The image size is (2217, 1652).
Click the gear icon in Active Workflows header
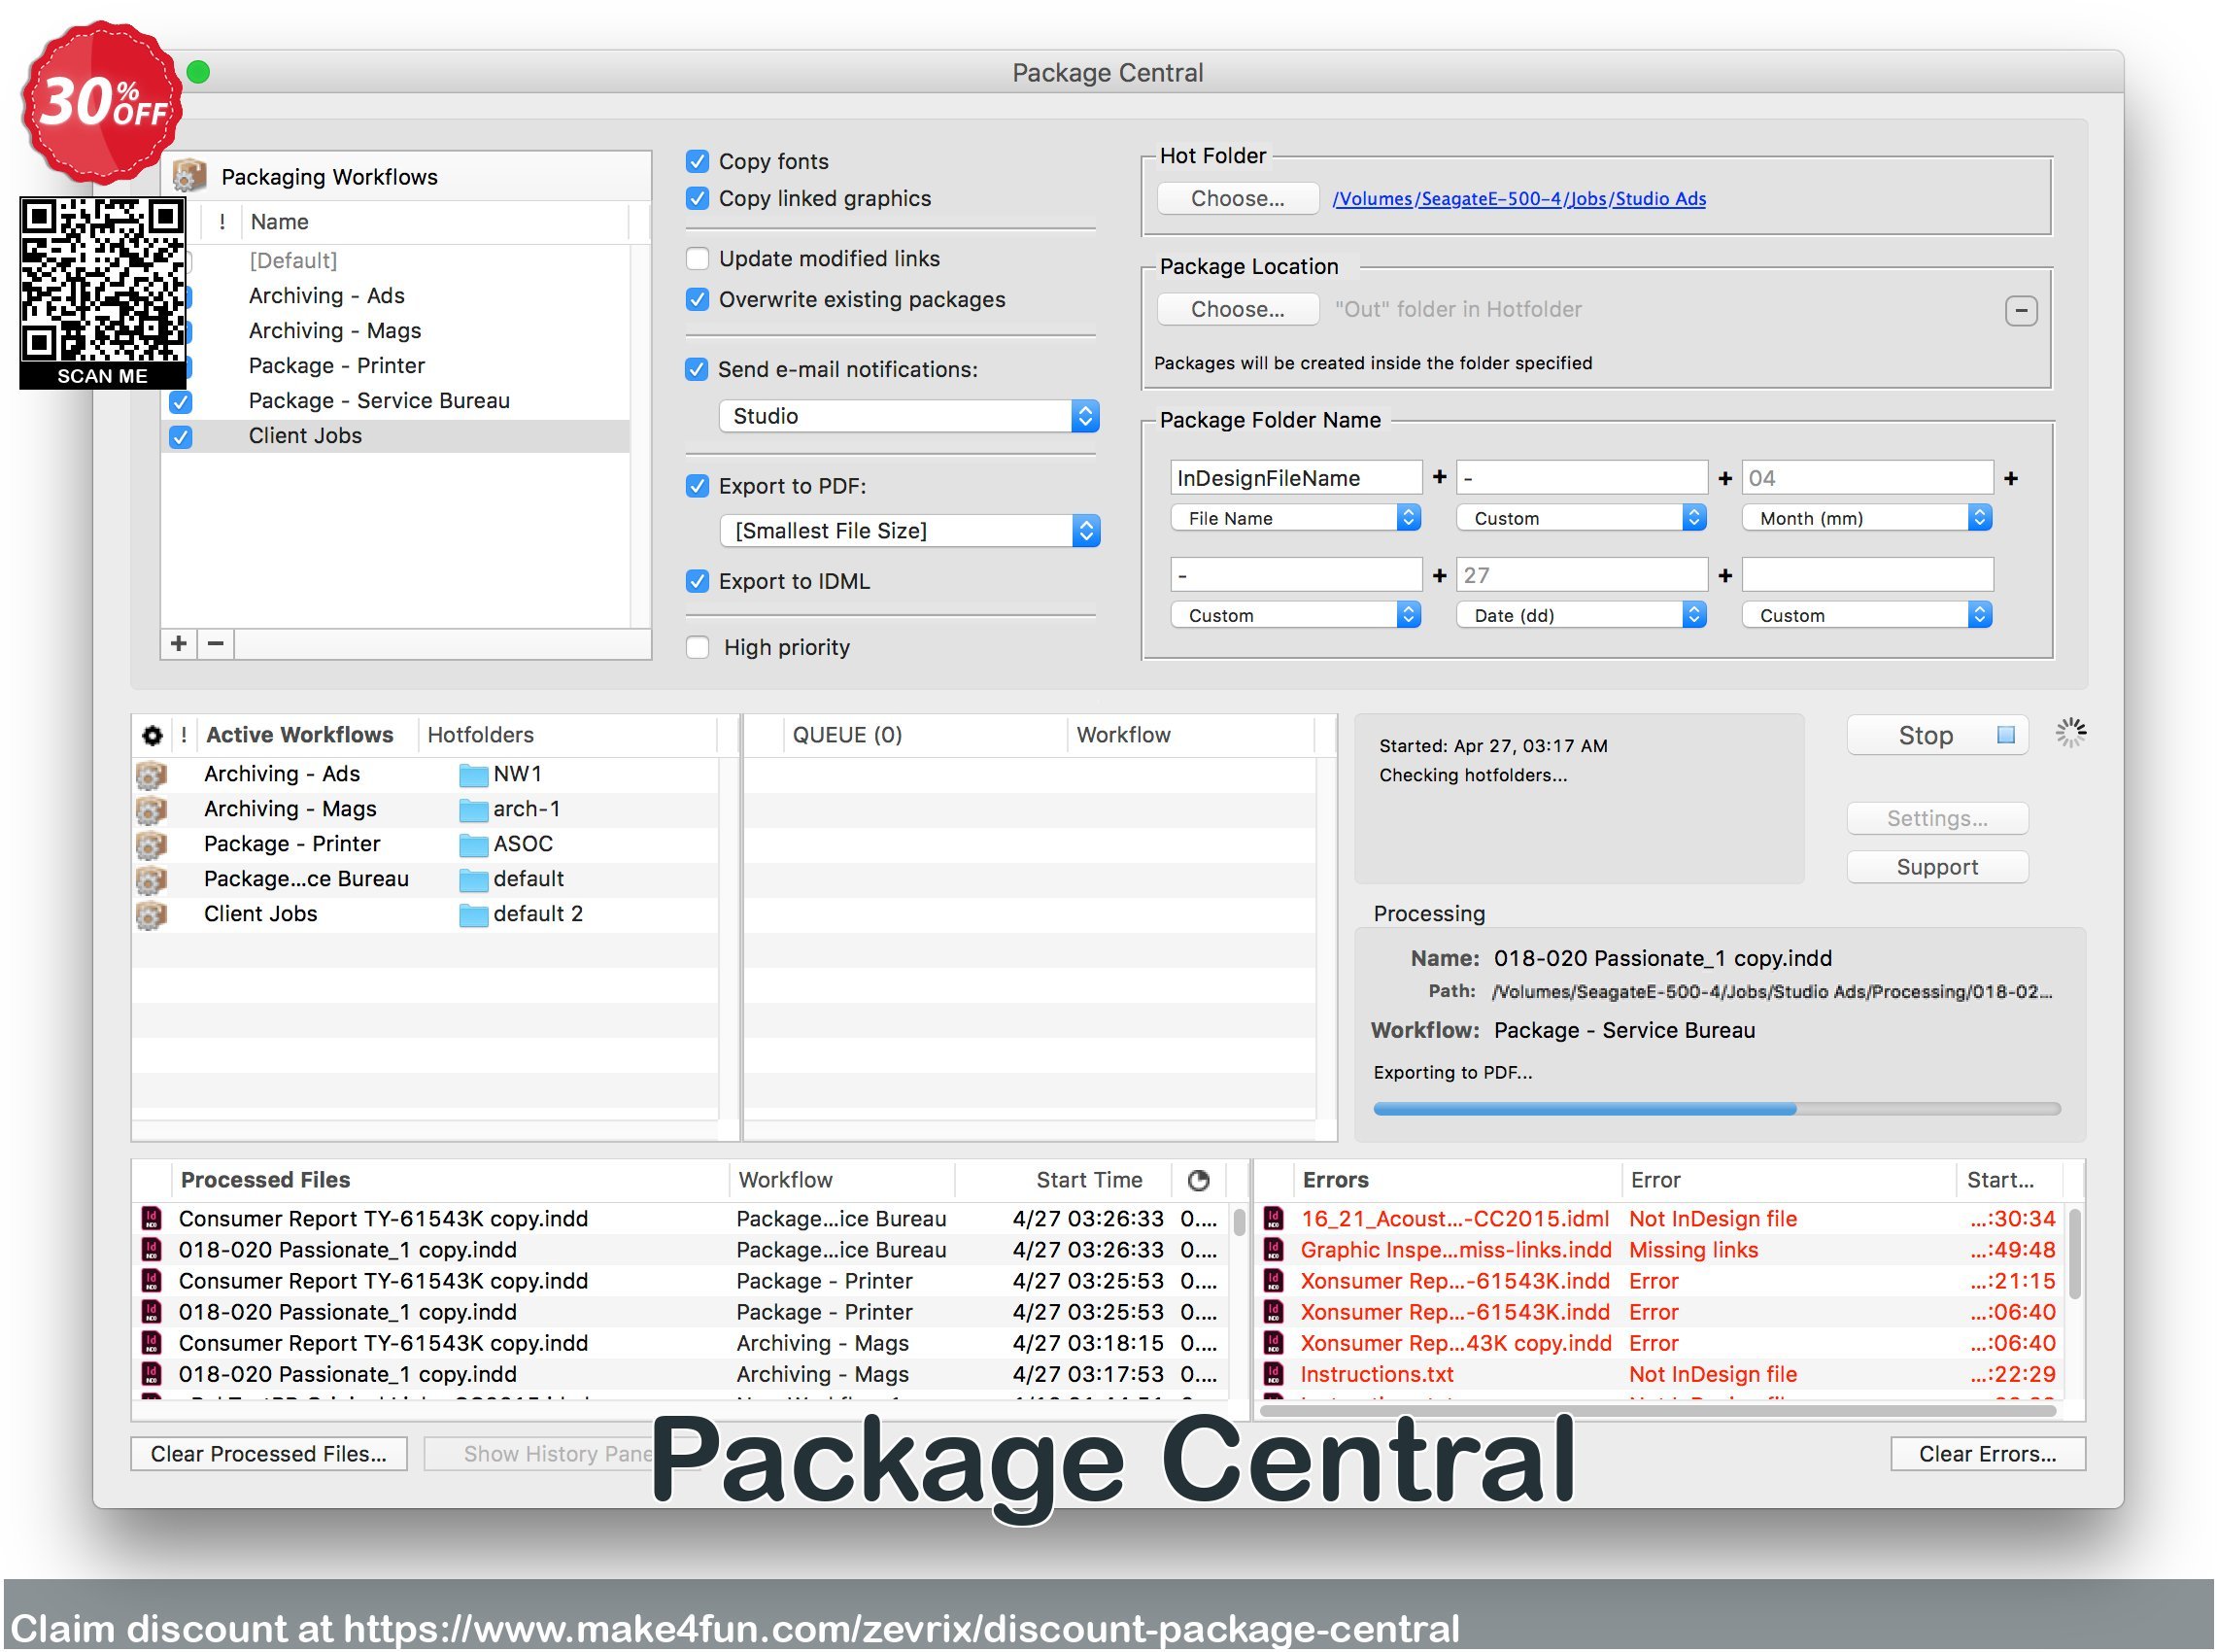(152, 736)
